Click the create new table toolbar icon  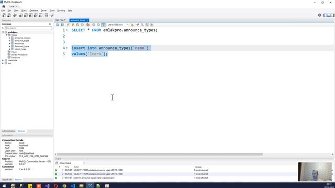coord(26,15)
